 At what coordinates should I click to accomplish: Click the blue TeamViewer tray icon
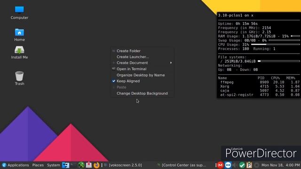[x=228, y=165]
